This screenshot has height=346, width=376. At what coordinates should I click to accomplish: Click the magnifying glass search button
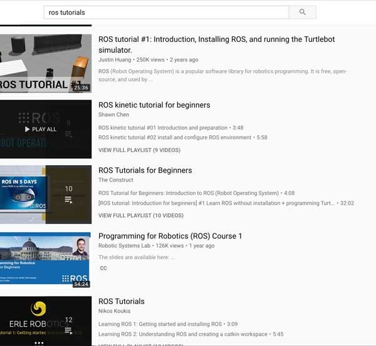303,13
